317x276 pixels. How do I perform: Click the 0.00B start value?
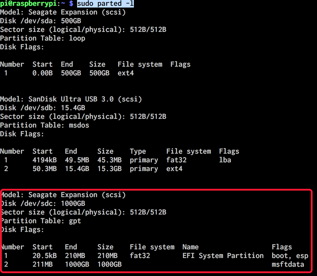[x=43, y=73]
